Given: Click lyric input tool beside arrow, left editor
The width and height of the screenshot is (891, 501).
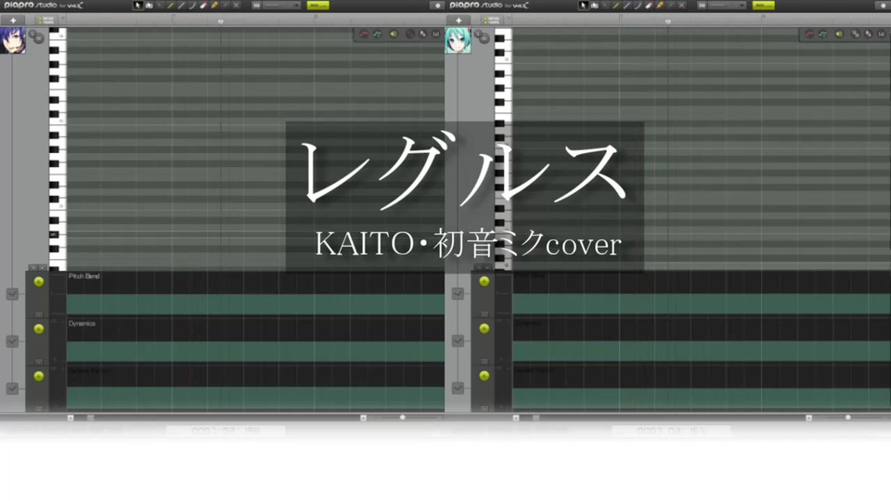Looking at the screenshot, I should pos(148,6).
